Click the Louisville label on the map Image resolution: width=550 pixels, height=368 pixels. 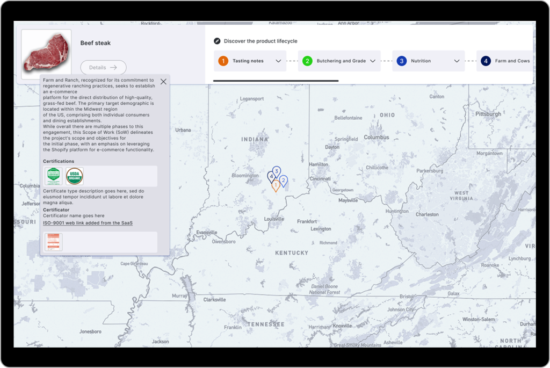(x=274, y=219)
